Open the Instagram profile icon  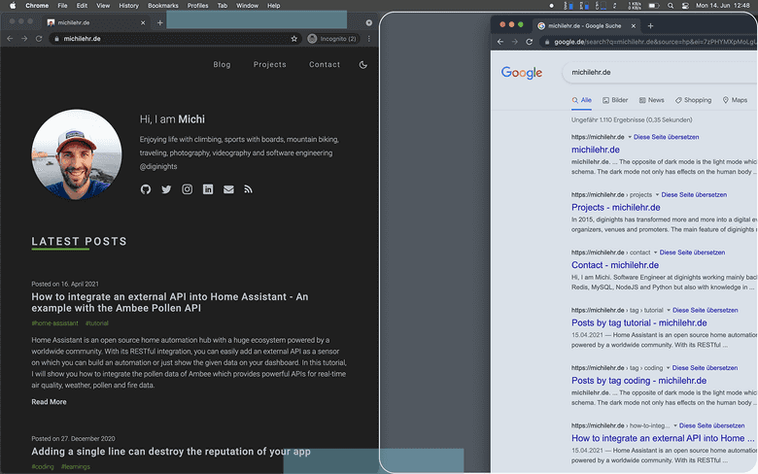pos(188,189)
